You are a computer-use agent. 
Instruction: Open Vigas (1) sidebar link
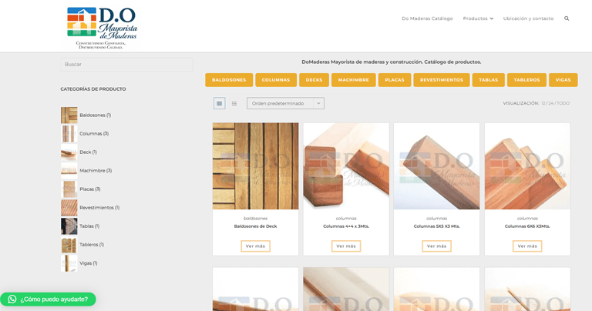(89, 263)
